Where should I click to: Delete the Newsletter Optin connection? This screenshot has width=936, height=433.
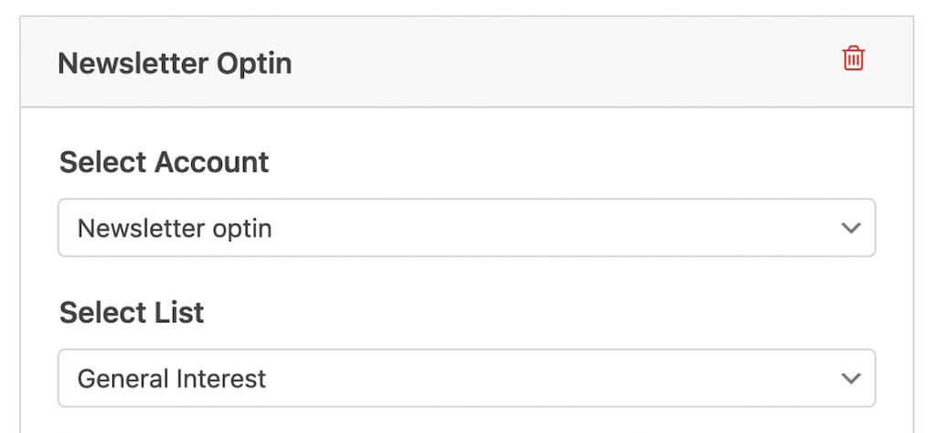point(853,59)
